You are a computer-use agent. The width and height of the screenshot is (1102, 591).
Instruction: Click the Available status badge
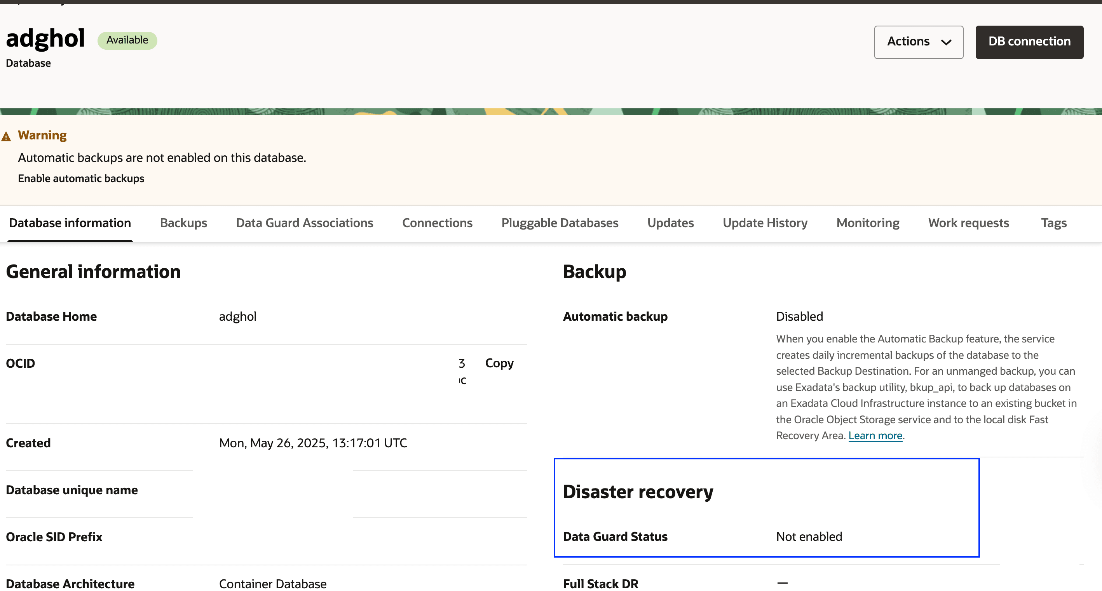pos(127,40)
